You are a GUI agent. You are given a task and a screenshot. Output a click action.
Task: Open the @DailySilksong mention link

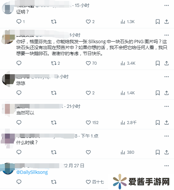coord(32,172)
